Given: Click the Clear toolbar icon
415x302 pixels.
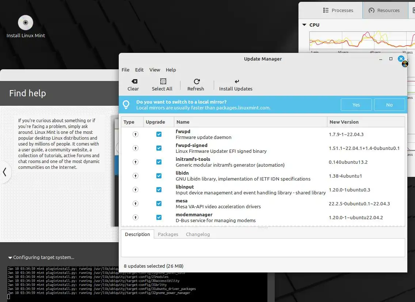Looking at the screenshot, I should [134, 81].
